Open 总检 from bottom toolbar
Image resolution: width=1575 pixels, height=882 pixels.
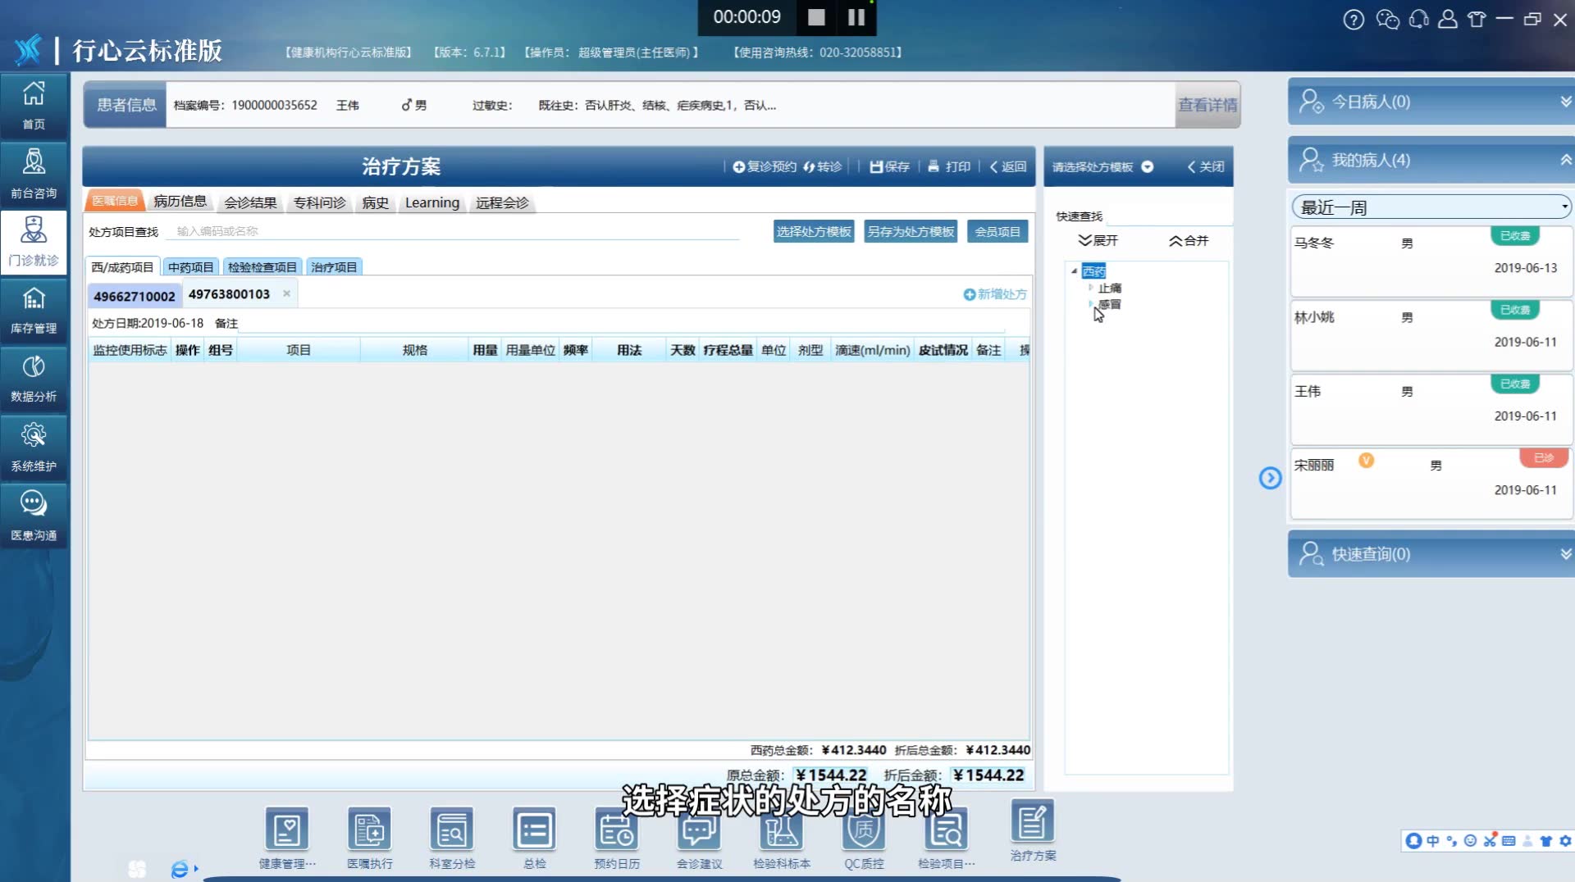pos(534,838)
